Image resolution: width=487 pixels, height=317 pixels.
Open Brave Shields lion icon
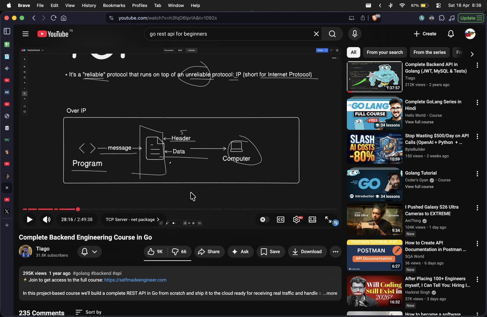pyautogui.click(x=374, y=18)
